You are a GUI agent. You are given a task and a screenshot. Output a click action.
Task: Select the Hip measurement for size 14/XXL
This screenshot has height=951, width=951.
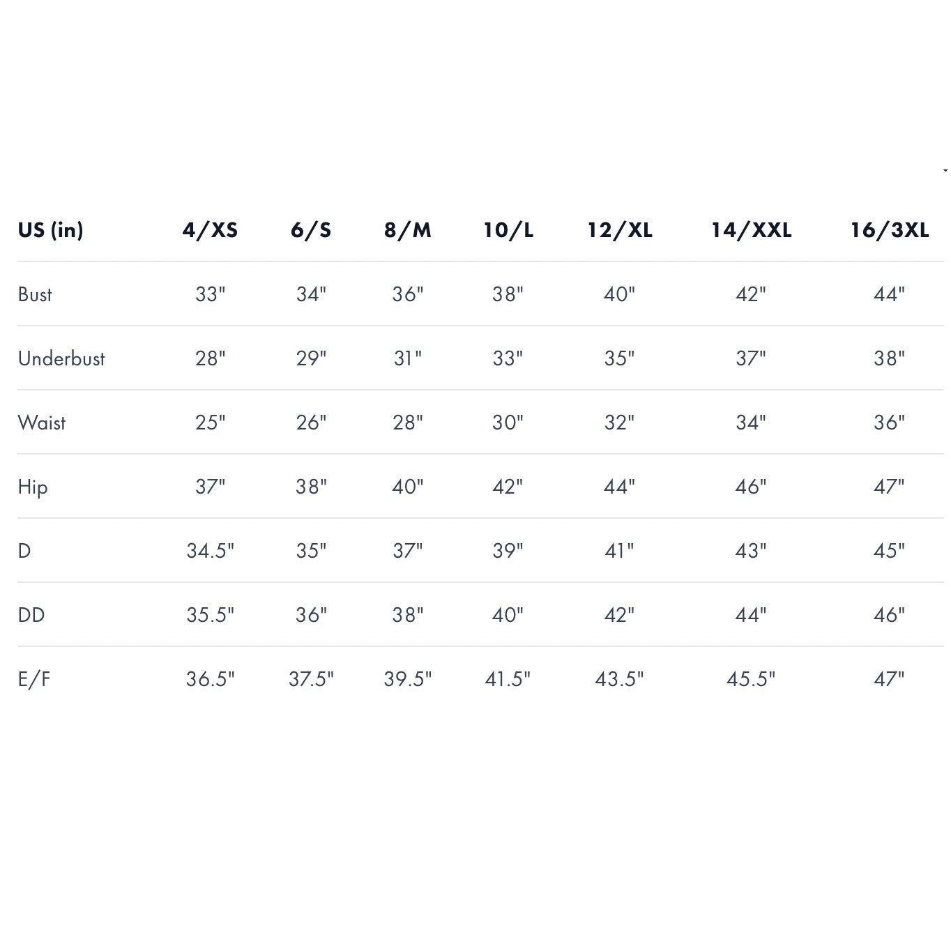click(751, 487)
